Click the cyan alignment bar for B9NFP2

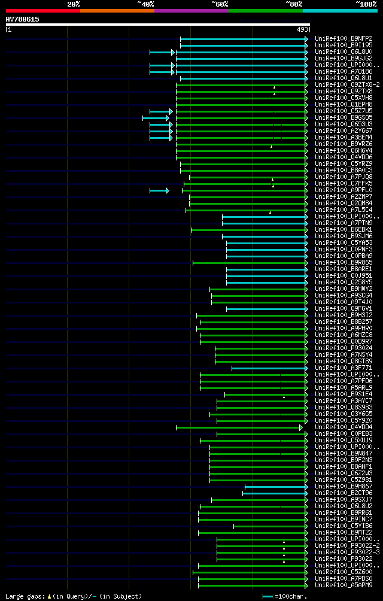pos(244,39)
